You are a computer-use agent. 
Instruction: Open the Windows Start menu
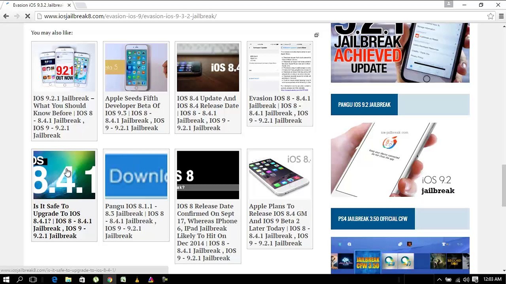6,279
